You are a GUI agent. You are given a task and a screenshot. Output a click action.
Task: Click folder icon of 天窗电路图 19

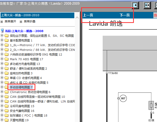tap(6, 120)
